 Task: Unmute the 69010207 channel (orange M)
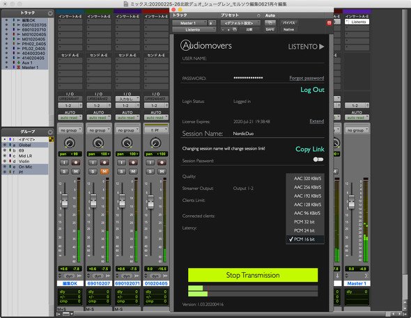click(104, 171)
